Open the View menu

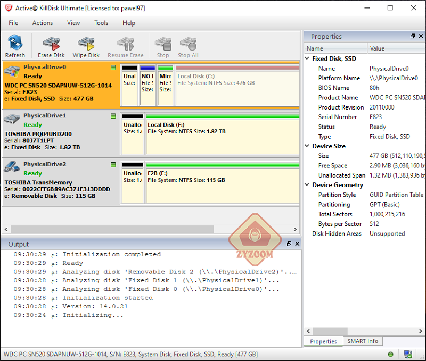click(x=73, y=23)
